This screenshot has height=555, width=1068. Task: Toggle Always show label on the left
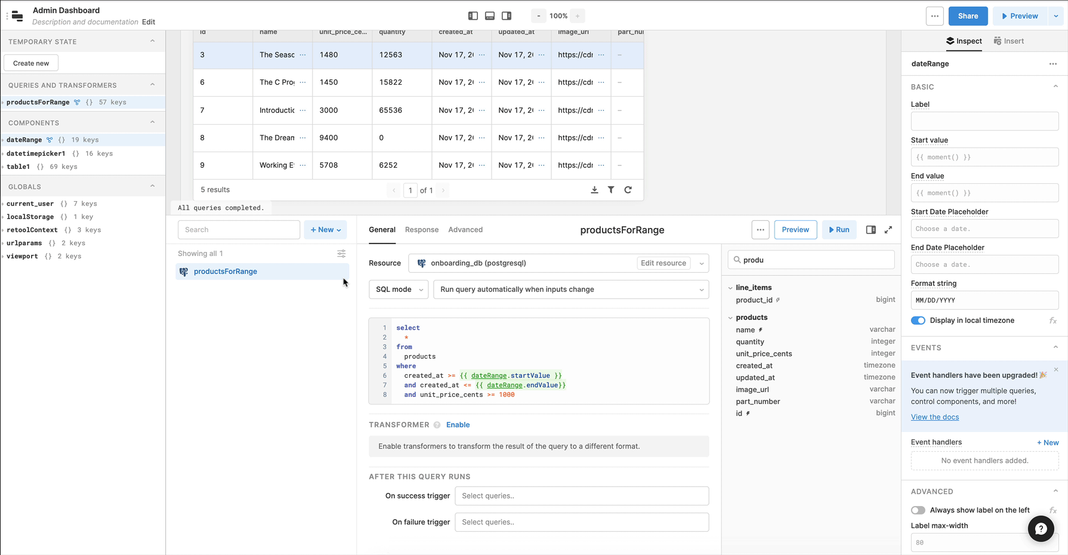click(918, 510)
